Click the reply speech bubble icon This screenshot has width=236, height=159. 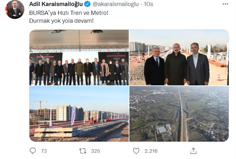pos(33,151)
